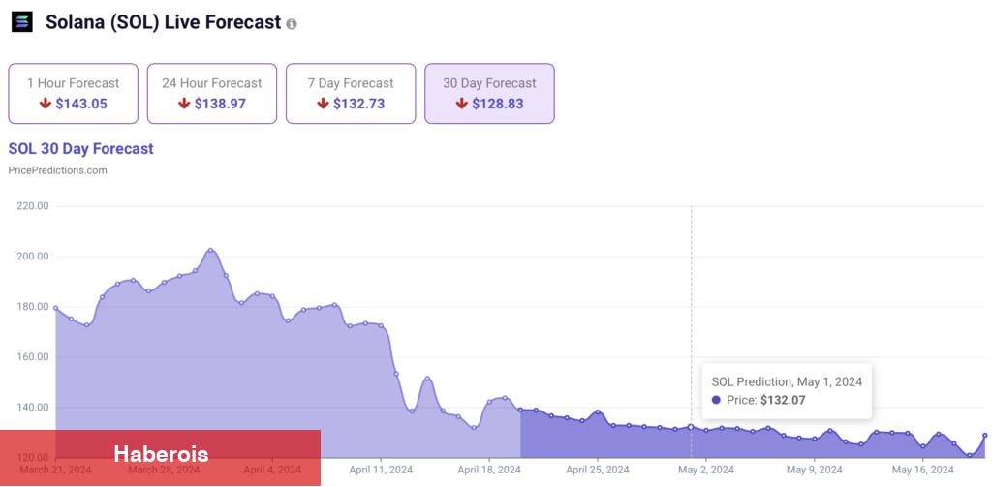
Task: Click the April 11, 2024 axis label
Action: (381, 470)
